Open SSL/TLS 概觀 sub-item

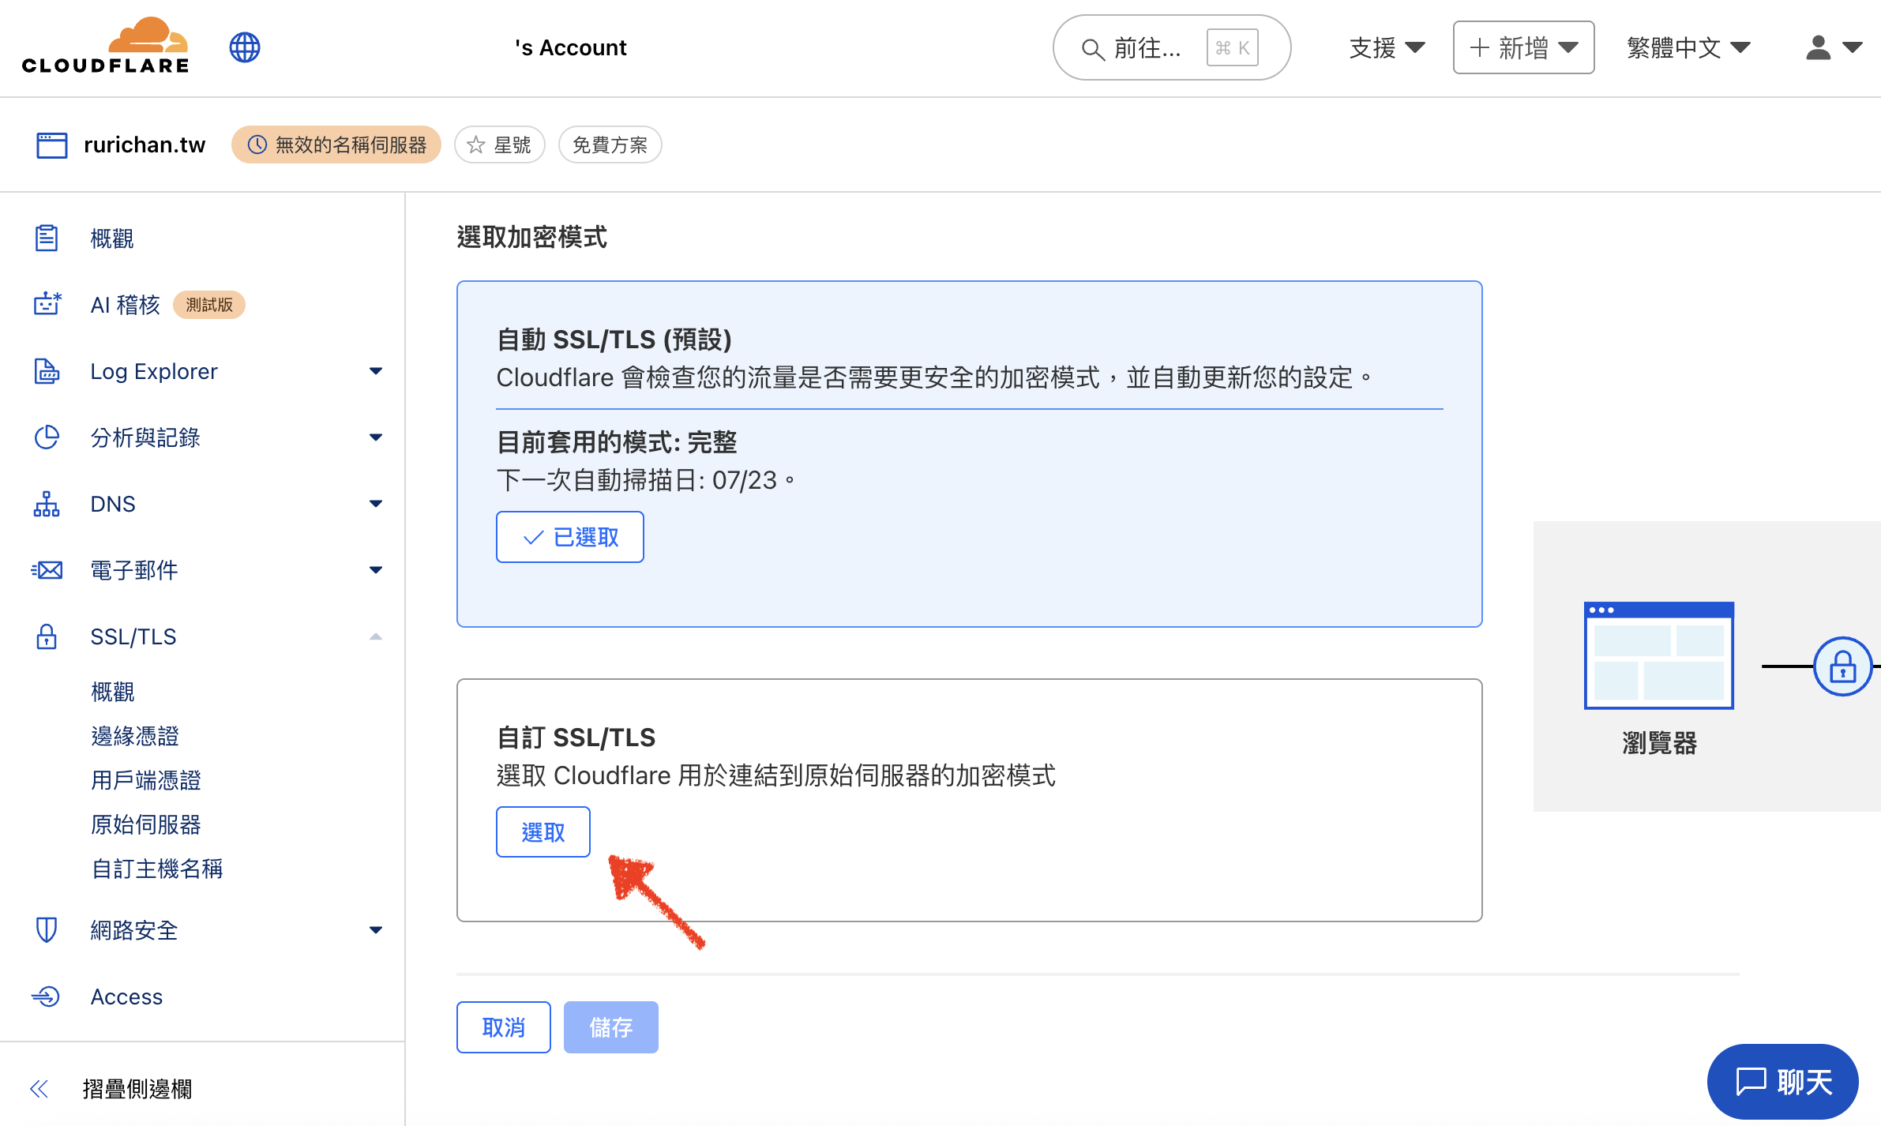point(113,692)
